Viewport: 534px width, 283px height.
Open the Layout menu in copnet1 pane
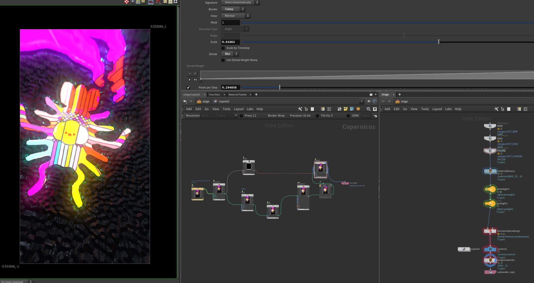click(239, 109)
